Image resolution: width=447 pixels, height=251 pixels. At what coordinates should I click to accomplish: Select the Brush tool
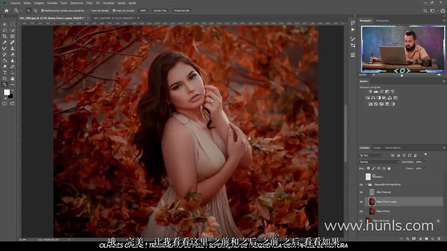coord(5,48)
